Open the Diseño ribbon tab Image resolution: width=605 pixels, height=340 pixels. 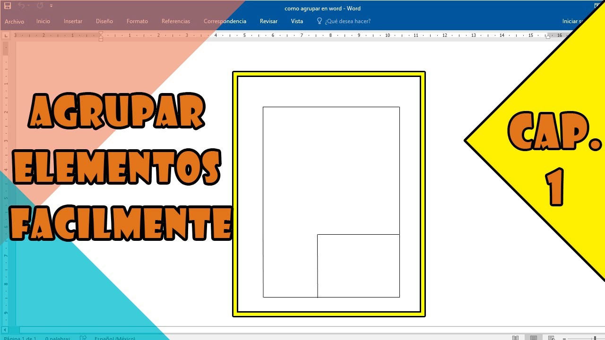tap(104, 21)
